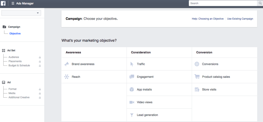Select Audience under Ad Set
The height and width of the screenshot is (122, 263).
[14, 57]
